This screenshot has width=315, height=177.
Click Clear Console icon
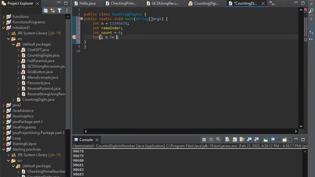(227, 139)
